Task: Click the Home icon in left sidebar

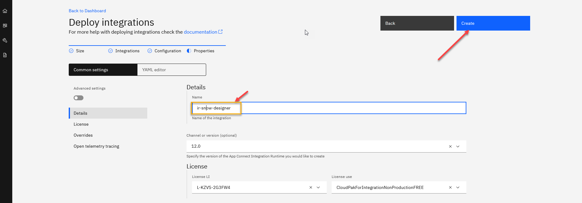Action: pyautogui.click(x=5, y=11)
